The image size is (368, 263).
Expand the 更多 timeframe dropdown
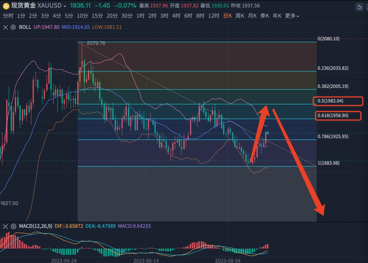point(292,16)
